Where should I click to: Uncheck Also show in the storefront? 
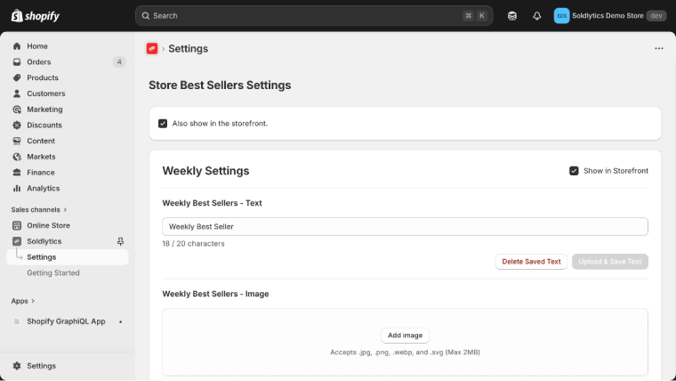point(163,124)
